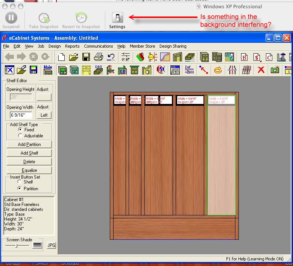Click the Screen Shade slider handle

[x=17, y=246]
